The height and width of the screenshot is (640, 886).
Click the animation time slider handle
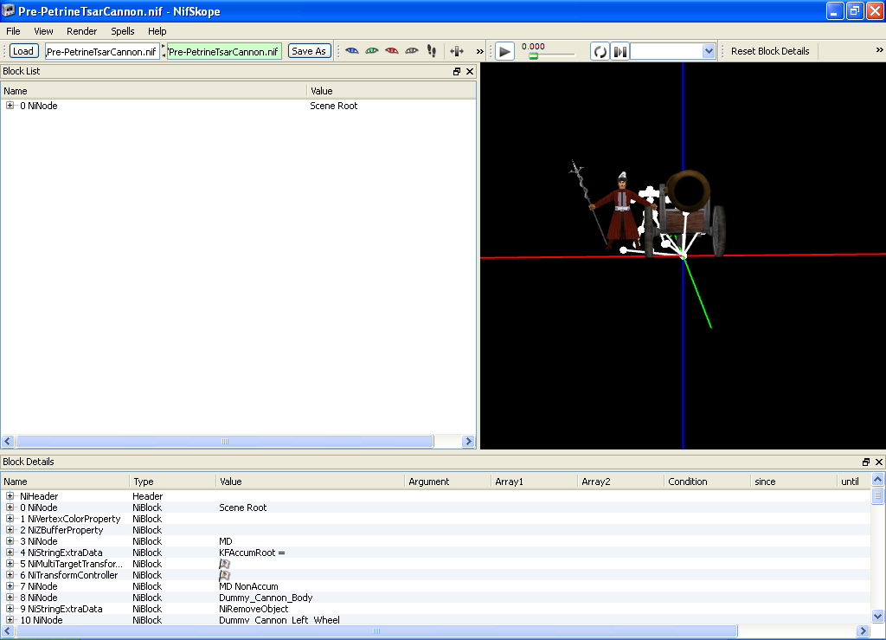533,56
